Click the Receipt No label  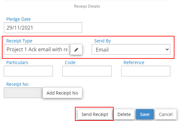point(17,84)
